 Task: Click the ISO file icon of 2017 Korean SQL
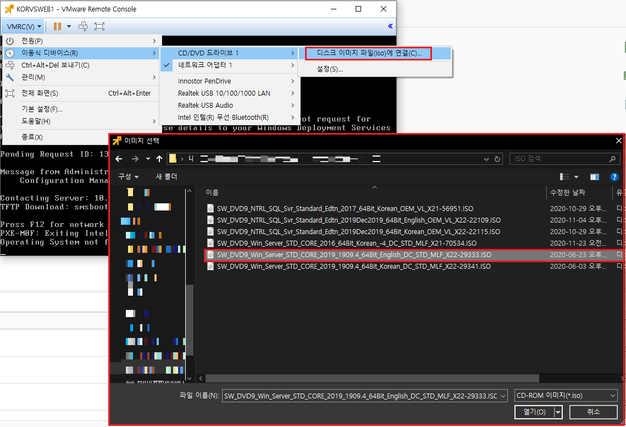pos(210,208)
